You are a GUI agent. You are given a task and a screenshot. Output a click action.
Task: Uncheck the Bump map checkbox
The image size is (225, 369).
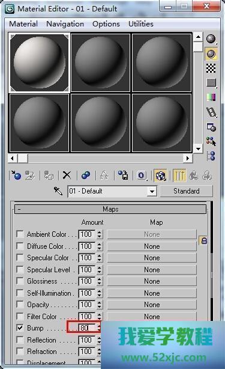pyautogui.click(x=20, y=328)
